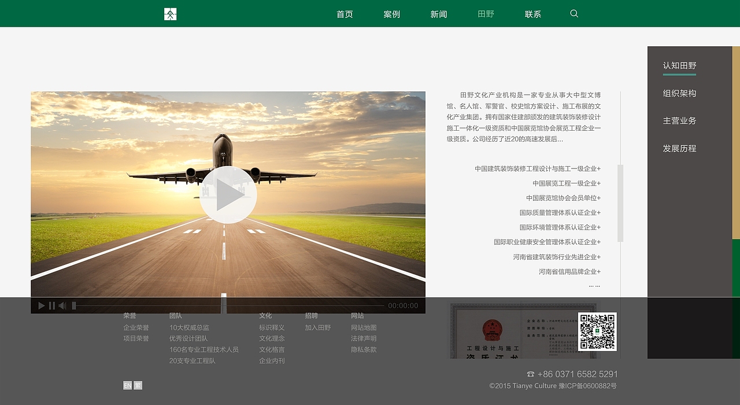Go to the 首页 menu item
740x405 pixels.
pos(345,14)
